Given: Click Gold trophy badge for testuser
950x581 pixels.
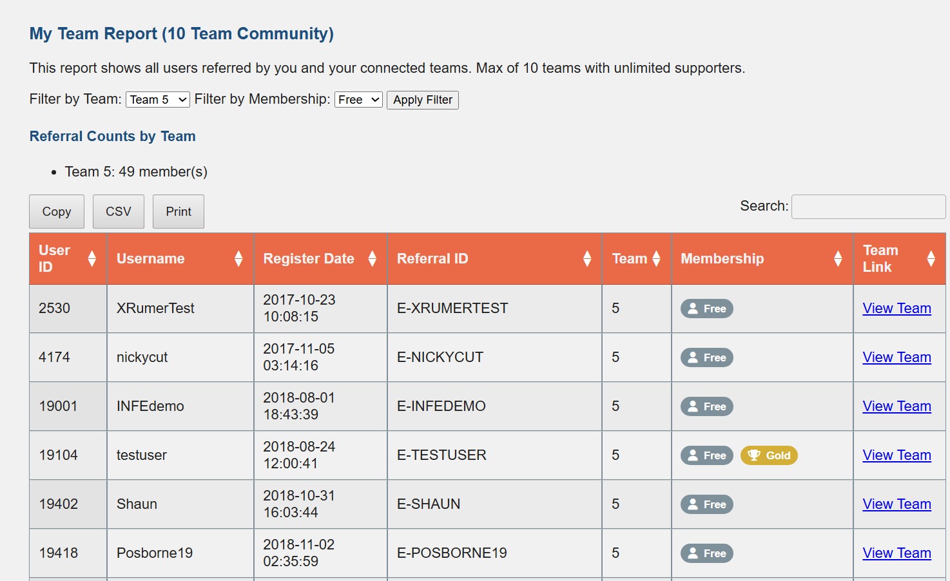Looking at the screenshot, I should [x=769, y=455].
